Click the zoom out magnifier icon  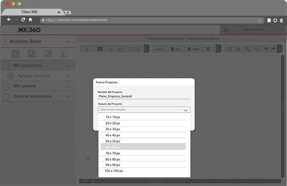click(256, 49)
